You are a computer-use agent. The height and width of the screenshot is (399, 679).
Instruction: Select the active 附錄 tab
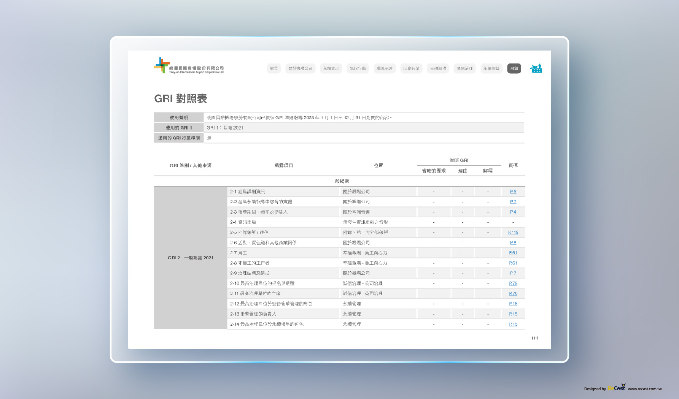pyautogui.click(x=514, y=68)
